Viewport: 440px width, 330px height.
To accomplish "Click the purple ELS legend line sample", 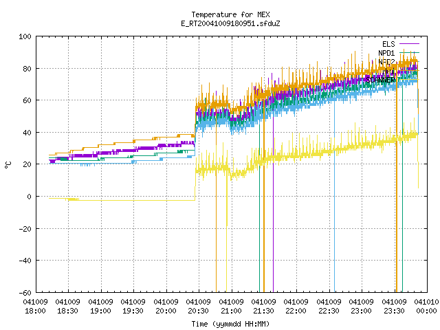I will point(409,44).
